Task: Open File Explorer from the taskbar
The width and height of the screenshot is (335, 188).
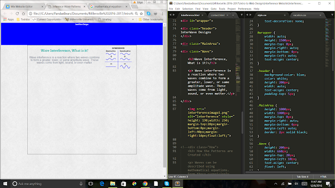Action: (x=113, y=184)
